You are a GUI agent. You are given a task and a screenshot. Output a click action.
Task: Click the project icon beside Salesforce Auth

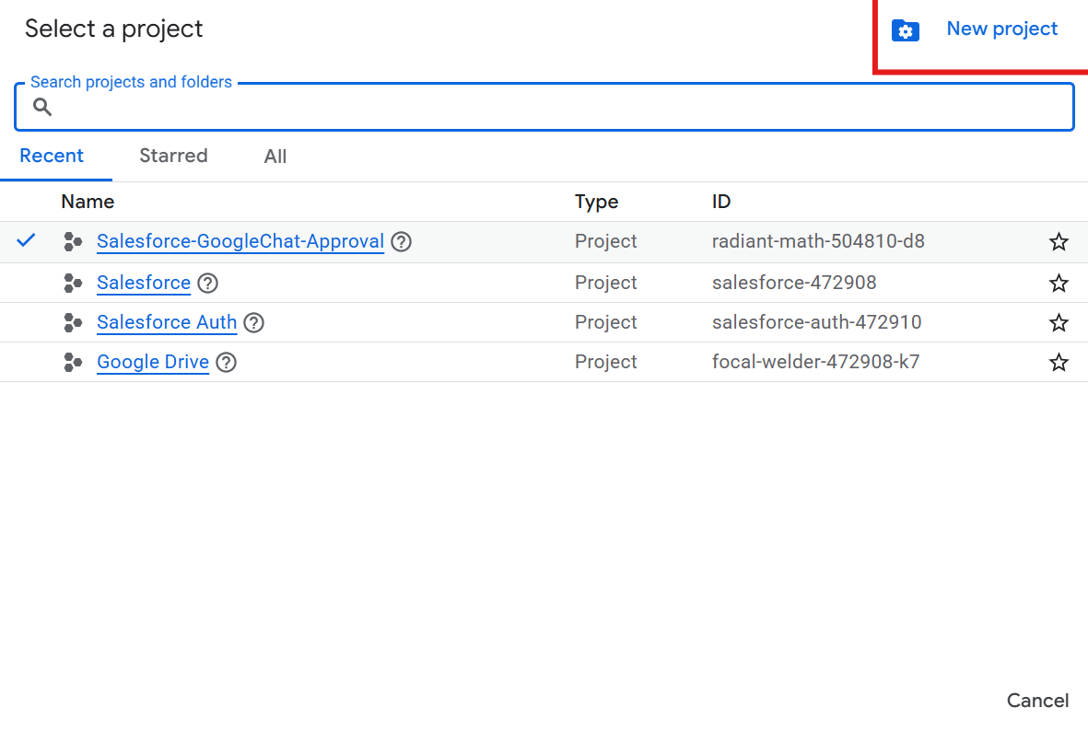coord(73,322)
